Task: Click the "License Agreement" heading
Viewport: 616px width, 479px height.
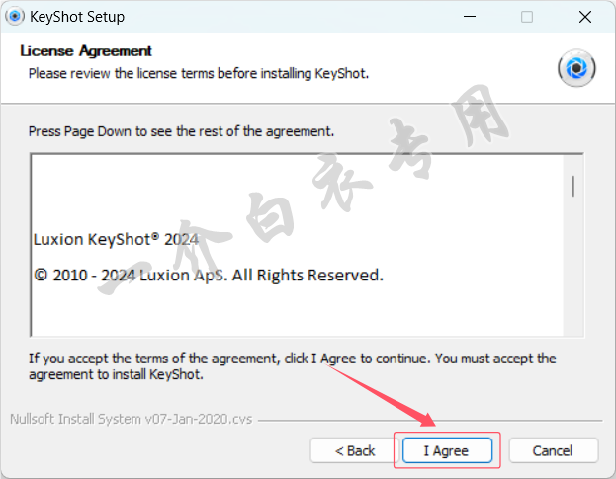Action: [x=86, y=51]
